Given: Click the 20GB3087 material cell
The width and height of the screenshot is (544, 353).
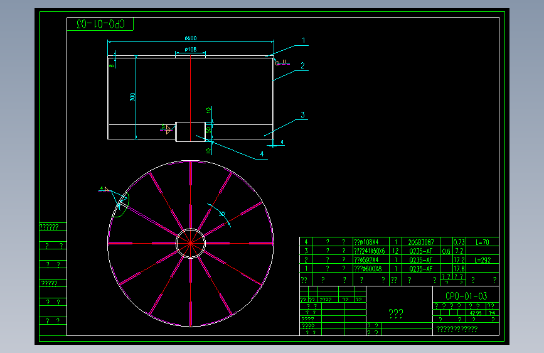Looking at the screenshot, I should [x=421, y=242].
